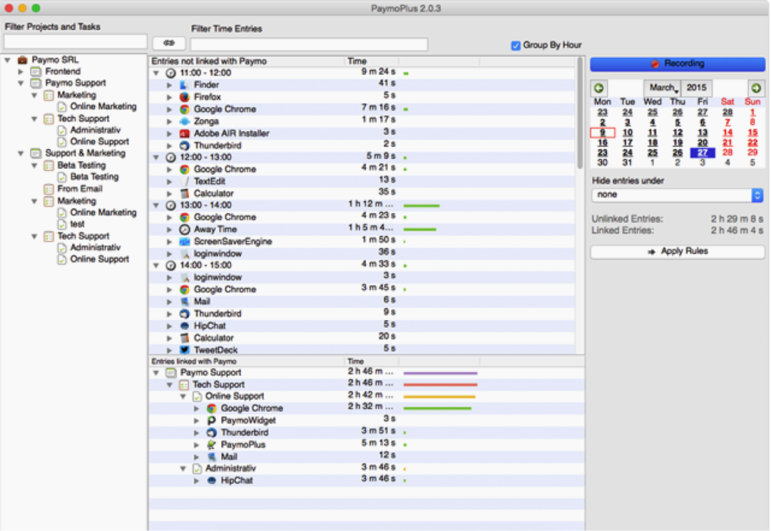Screen dimensions: 771x531
Task: Collapse the 12:00 - 13:00 hour group
Action: tap(156, 157)
